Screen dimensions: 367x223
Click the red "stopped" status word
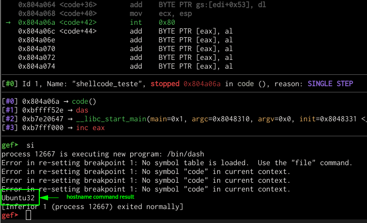coord(164,84)
